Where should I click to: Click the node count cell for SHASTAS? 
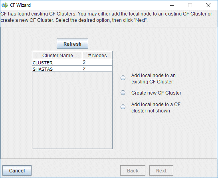(x=97, y=69)
